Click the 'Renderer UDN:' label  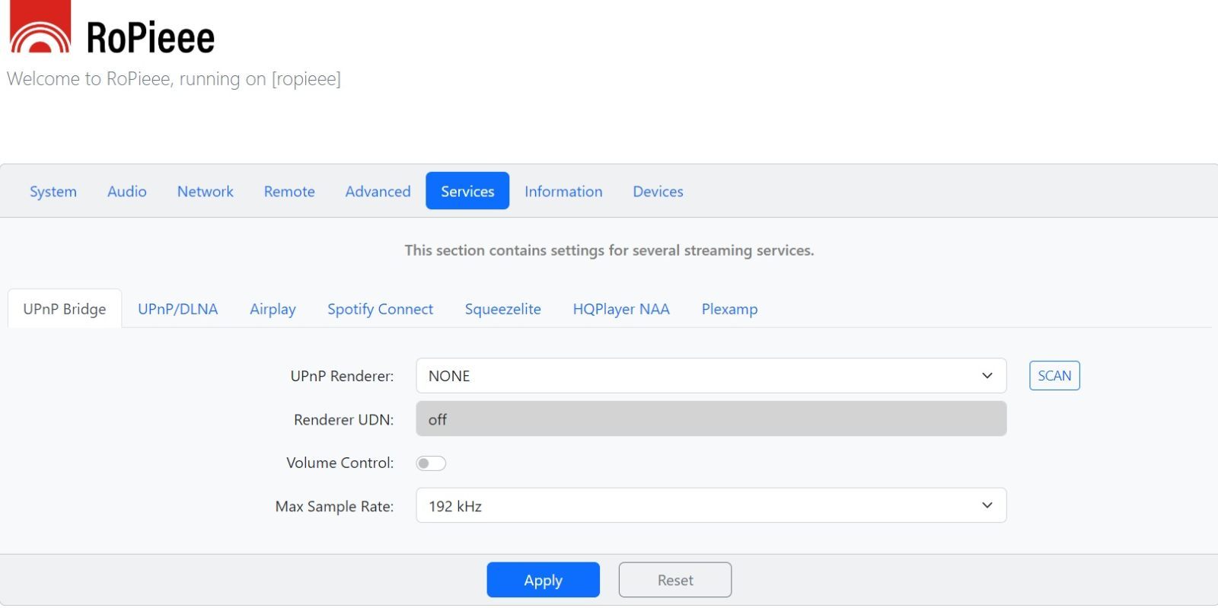click(343, 419)
